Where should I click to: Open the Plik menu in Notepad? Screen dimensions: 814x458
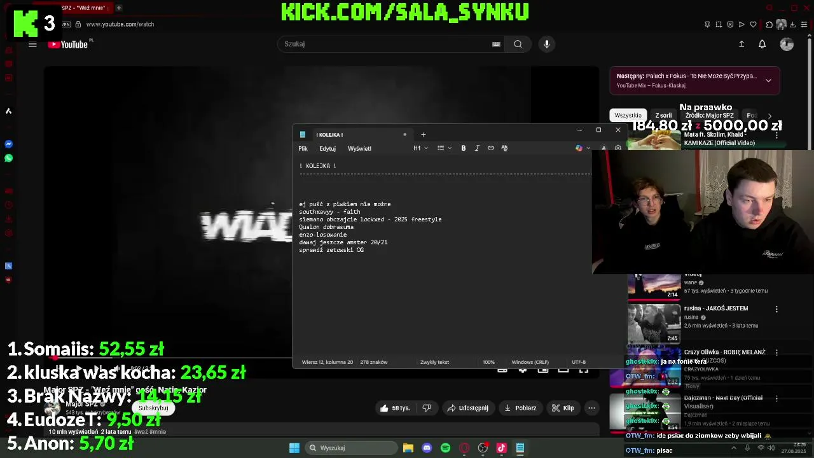[303, 148]
